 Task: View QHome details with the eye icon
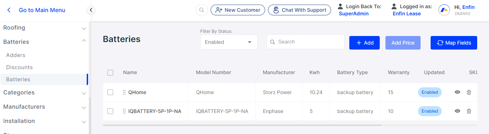click(457, 92)
